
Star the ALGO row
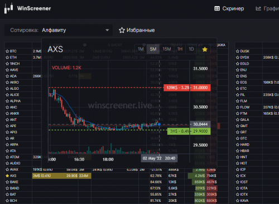pyautogui.click(x=7, y=89)
